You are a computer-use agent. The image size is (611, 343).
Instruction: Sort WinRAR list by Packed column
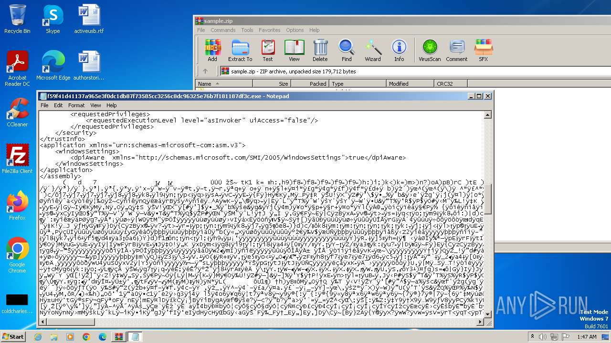[310, 84]
